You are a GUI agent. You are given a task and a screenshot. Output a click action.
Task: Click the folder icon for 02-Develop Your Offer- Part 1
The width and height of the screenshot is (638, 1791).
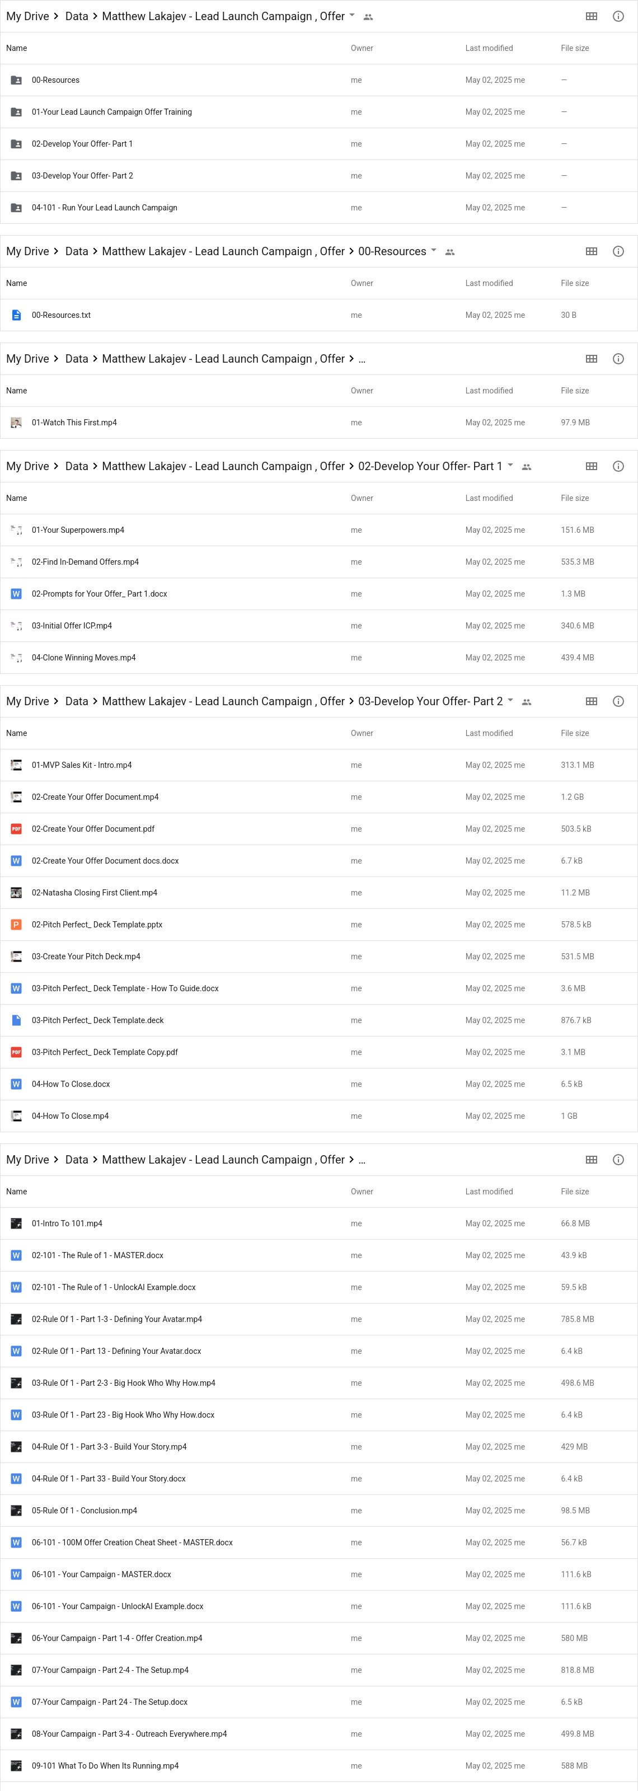tap(16, 144)
